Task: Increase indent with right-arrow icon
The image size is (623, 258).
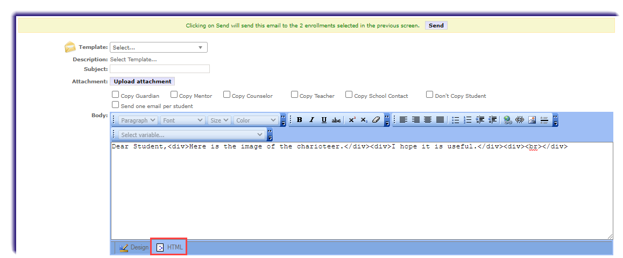Action: point(480,120)
